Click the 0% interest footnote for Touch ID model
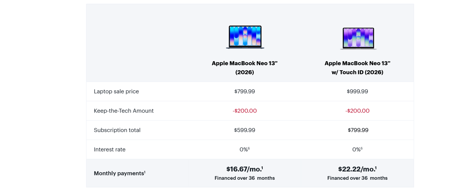 pos(361,149)
